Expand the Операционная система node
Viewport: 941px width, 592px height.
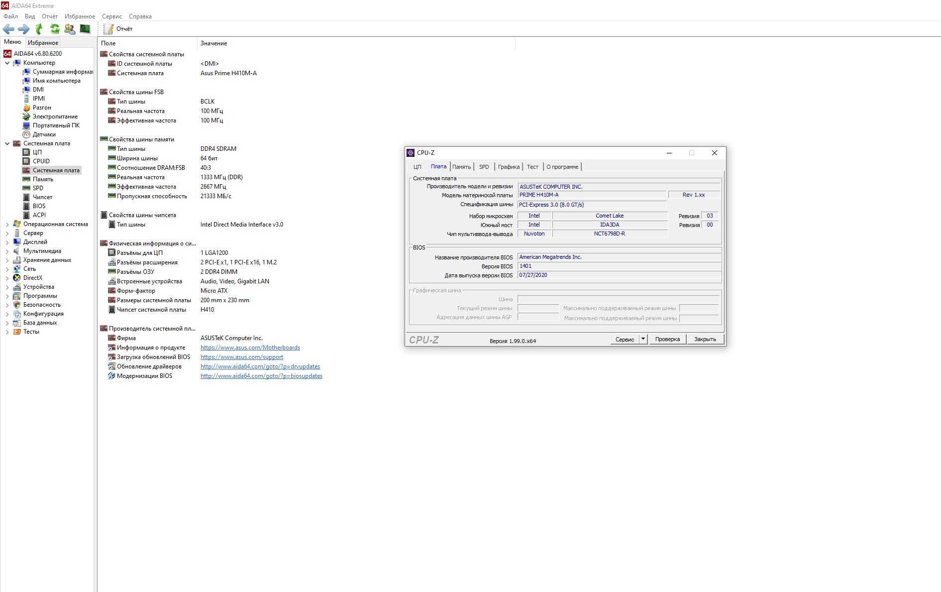7,224
